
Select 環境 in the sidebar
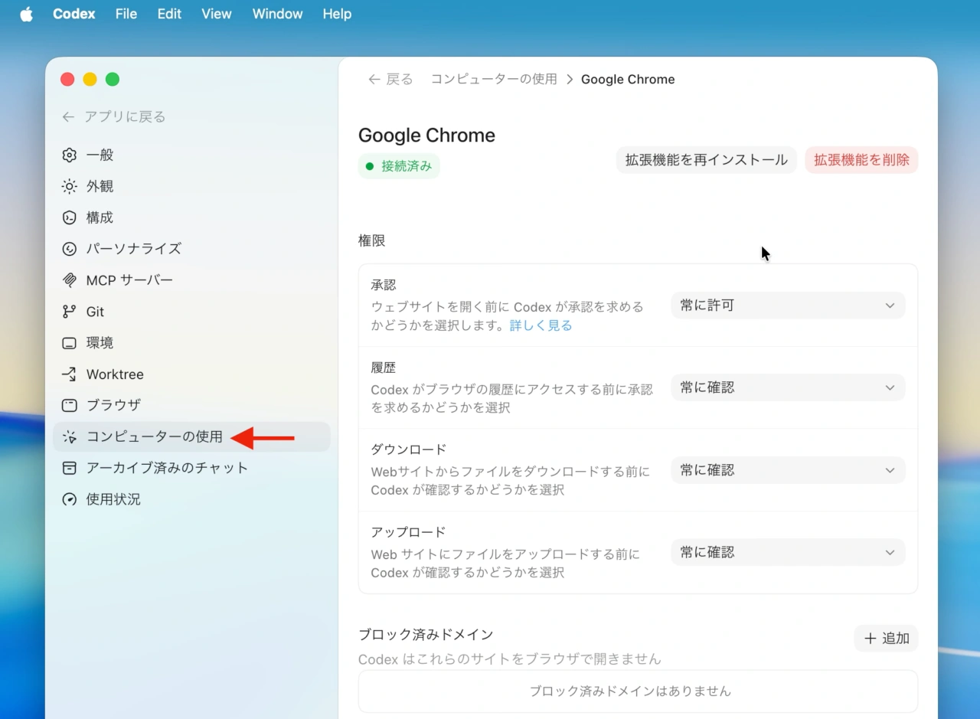coord(191,343)
